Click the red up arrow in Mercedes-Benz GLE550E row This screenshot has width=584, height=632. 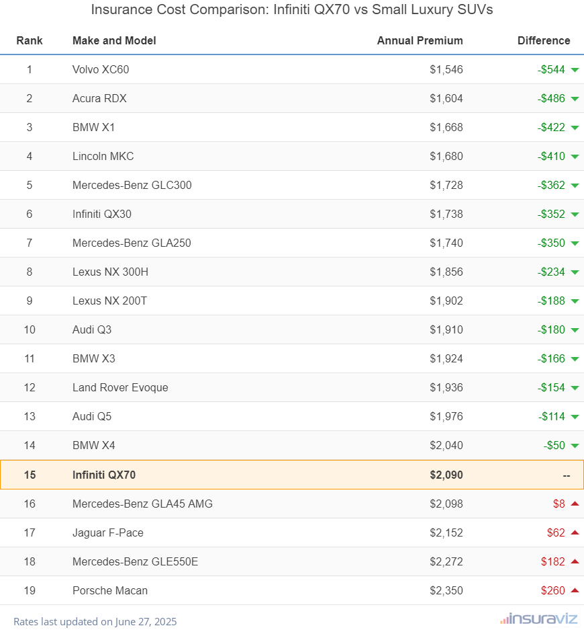575,561
